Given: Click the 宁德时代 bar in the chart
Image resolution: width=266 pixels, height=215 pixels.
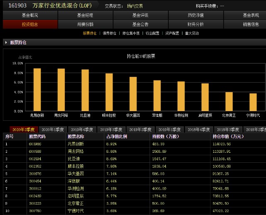Looking at the screenshot, I should click(253, 102).
